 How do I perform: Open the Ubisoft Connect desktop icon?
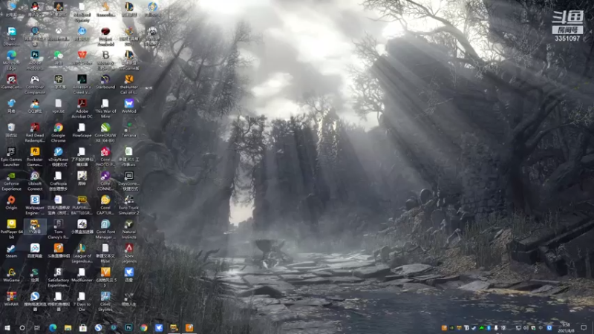(x=35, y=181)
